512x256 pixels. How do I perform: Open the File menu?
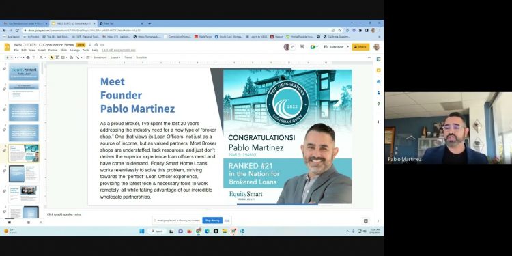[x=16, y=51]
